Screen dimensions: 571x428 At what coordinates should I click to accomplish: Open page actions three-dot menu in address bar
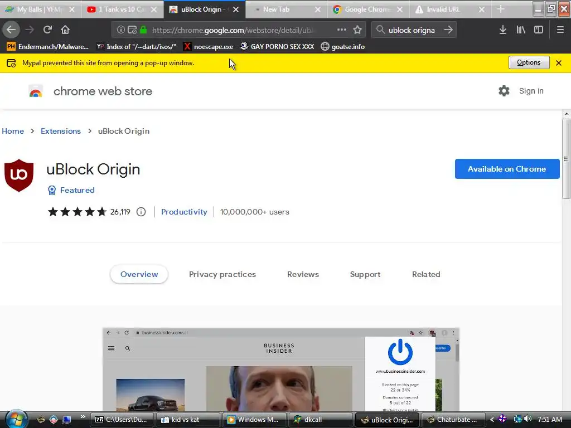(342, 30)
